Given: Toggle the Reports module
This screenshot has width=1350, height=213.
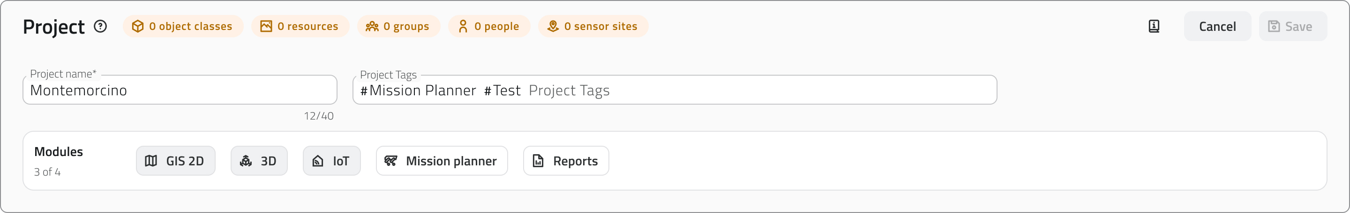Looking at the screenshot, I should pos(566,161).
